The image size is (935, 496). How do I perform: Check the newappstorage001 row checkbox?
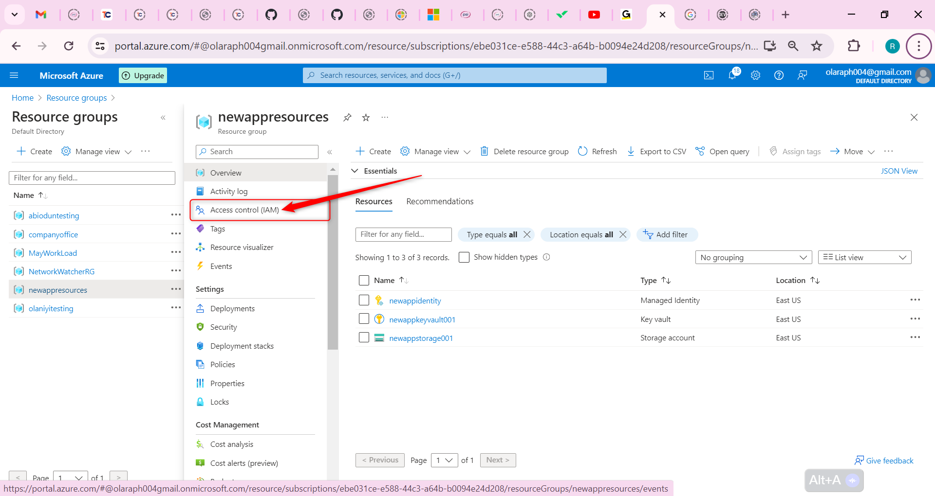tap(364, 337)
